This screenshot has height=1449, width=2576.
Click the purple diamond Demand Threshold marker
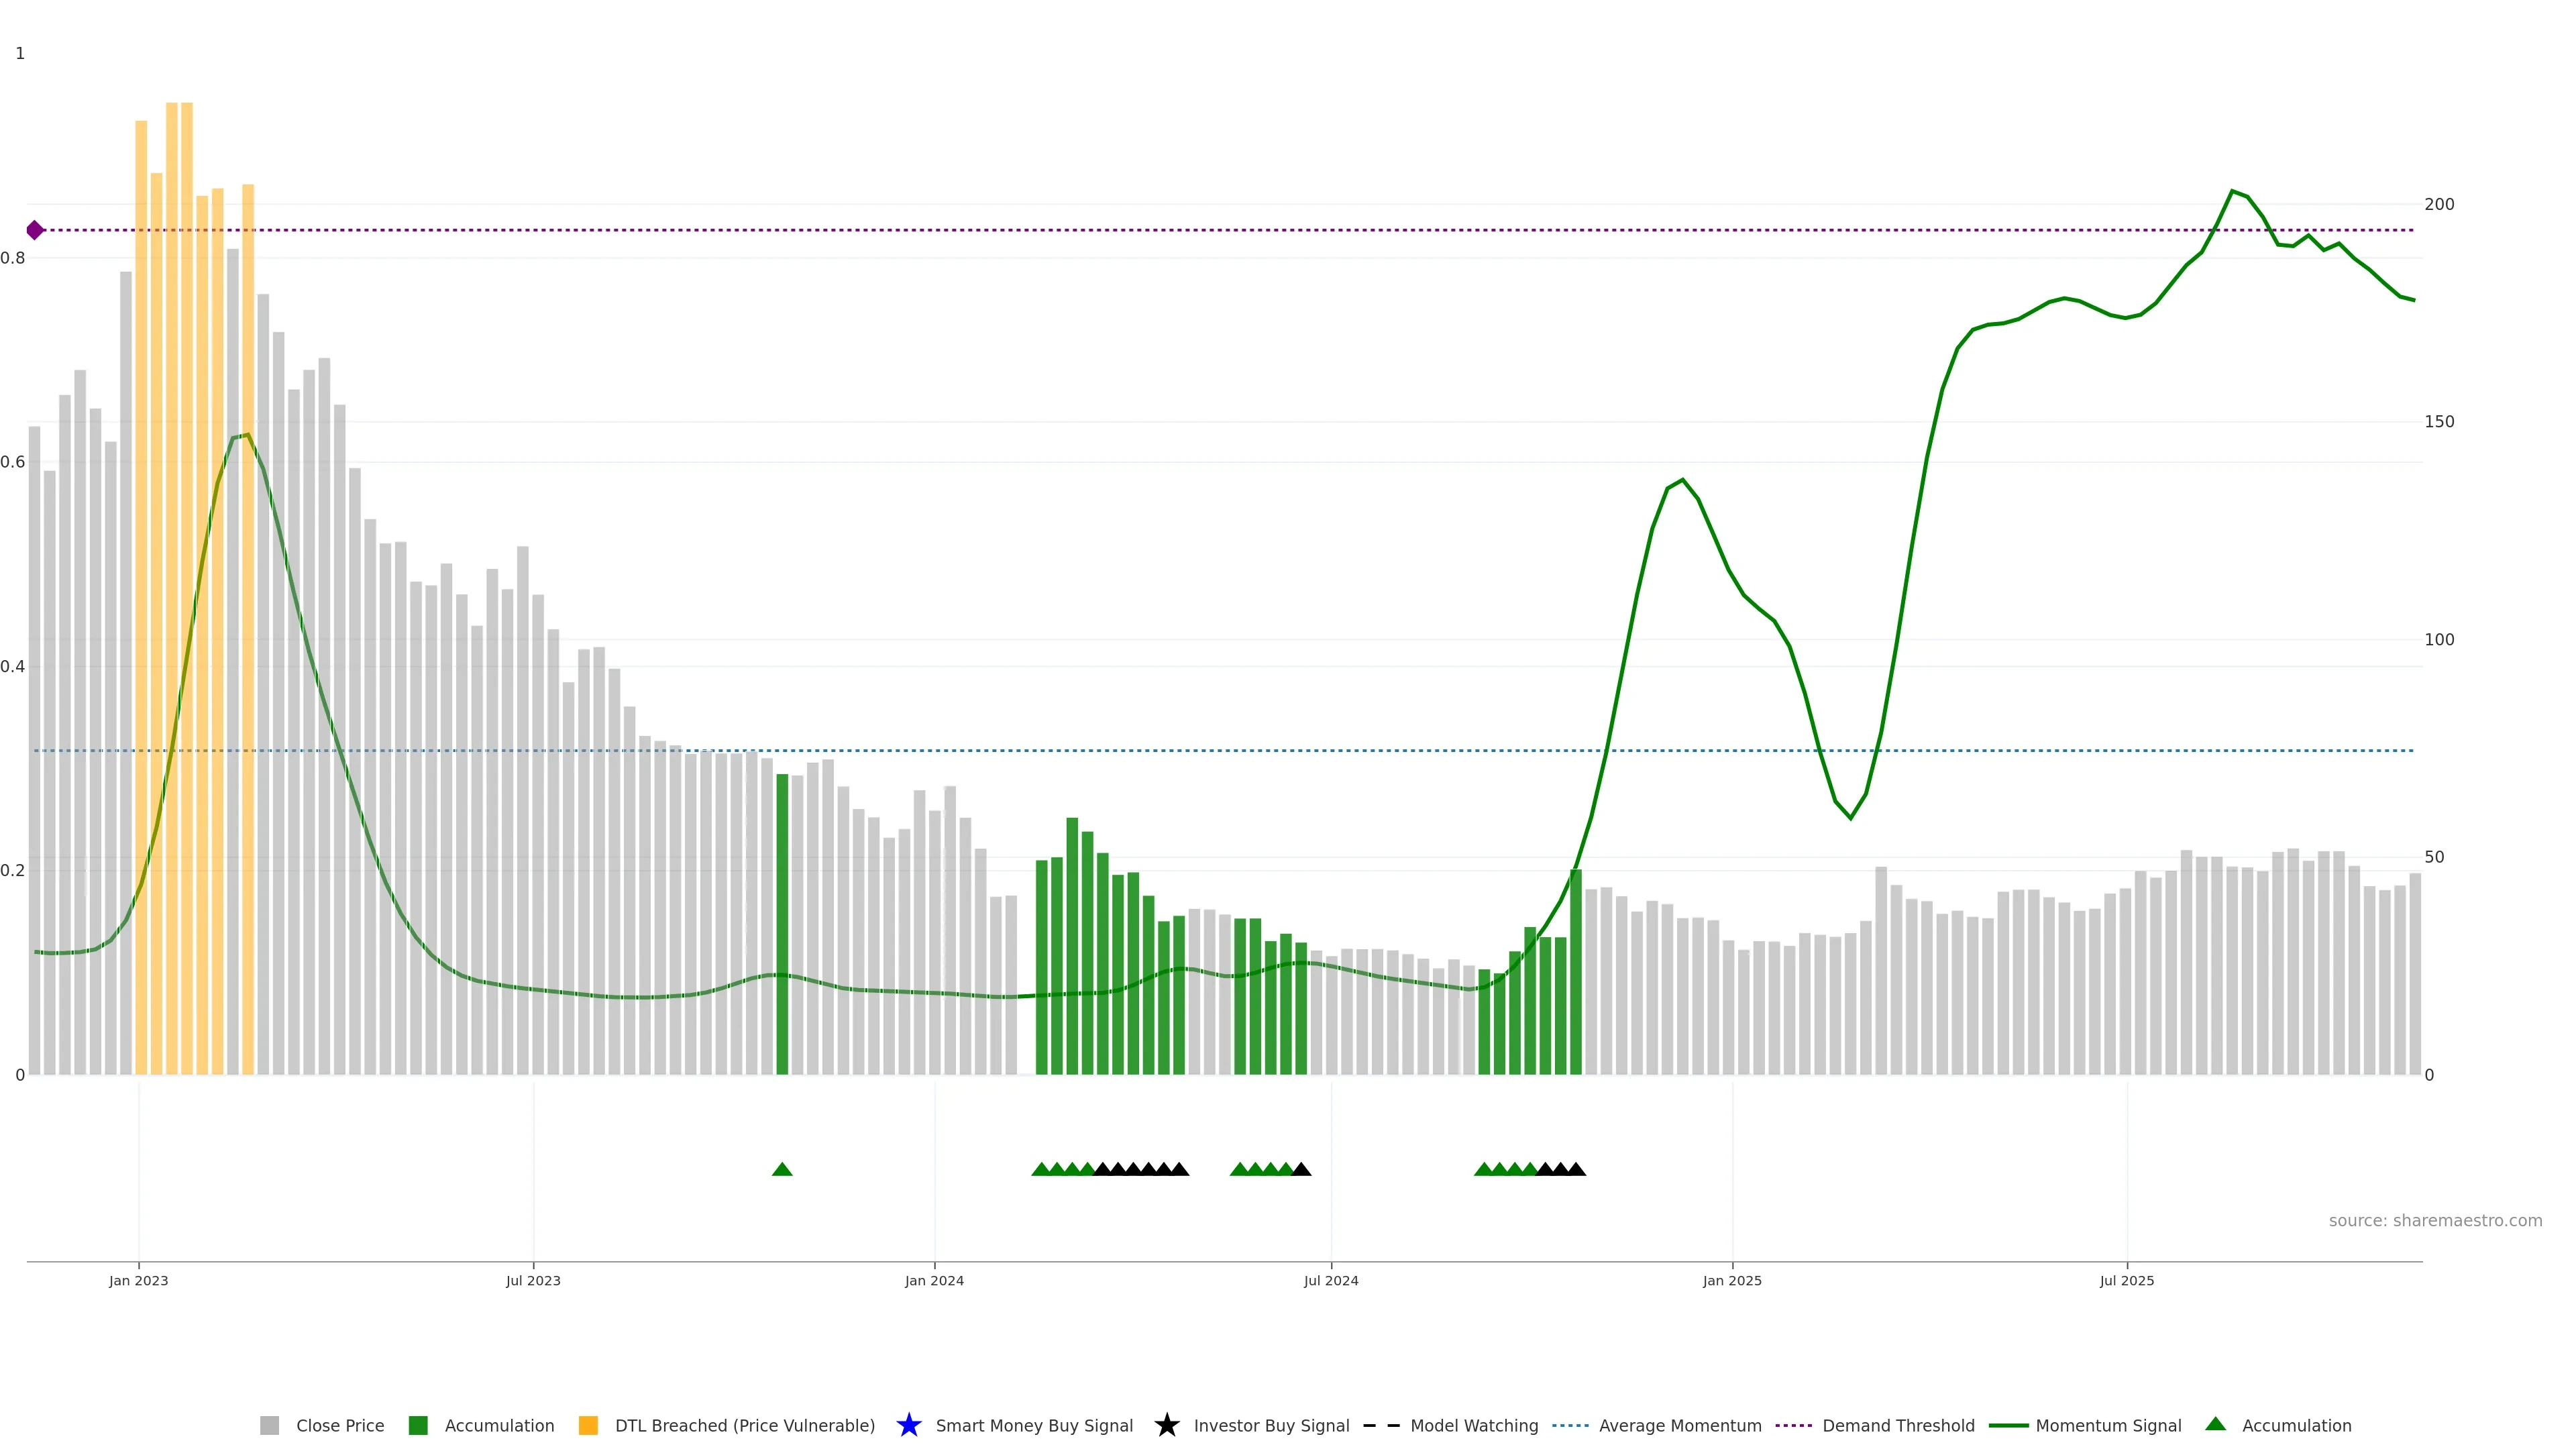(x=35, y=230)
